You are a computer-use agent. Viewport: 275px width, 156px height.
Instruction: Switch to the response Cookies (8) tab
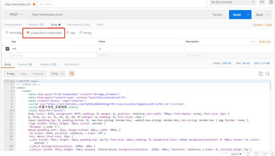(x=25, y=64)
